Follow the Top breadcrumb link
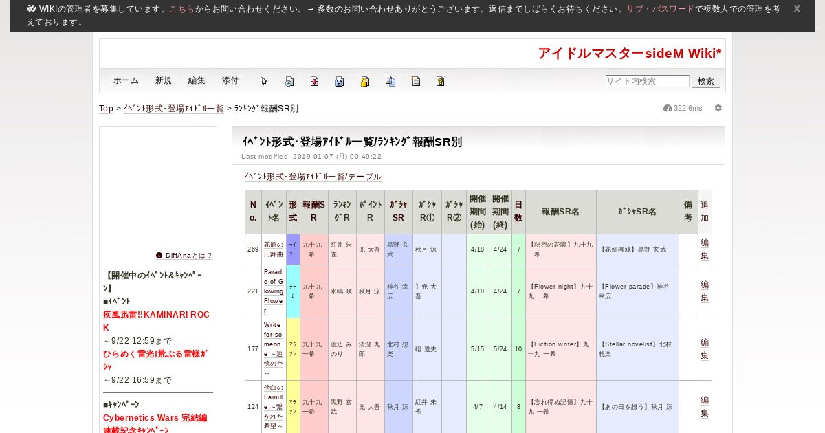The height and width of the screenshot is (433, 825). click(x=106, y=109)
